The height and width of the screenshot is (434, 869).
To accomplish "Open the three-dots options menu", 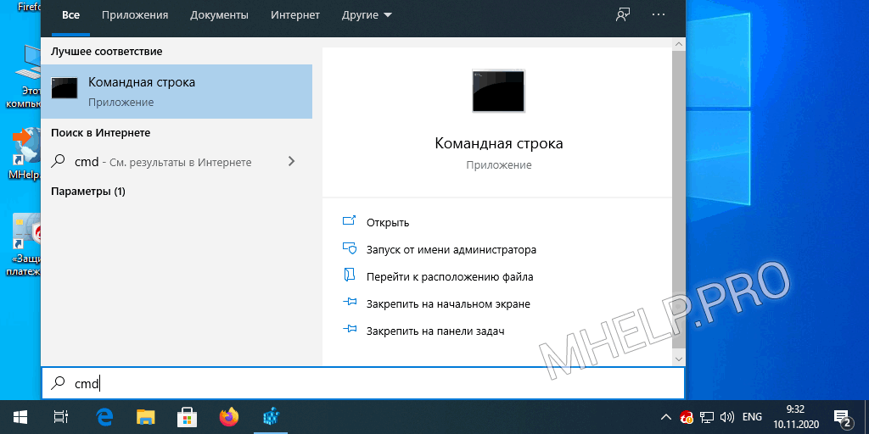I will 659,15.
